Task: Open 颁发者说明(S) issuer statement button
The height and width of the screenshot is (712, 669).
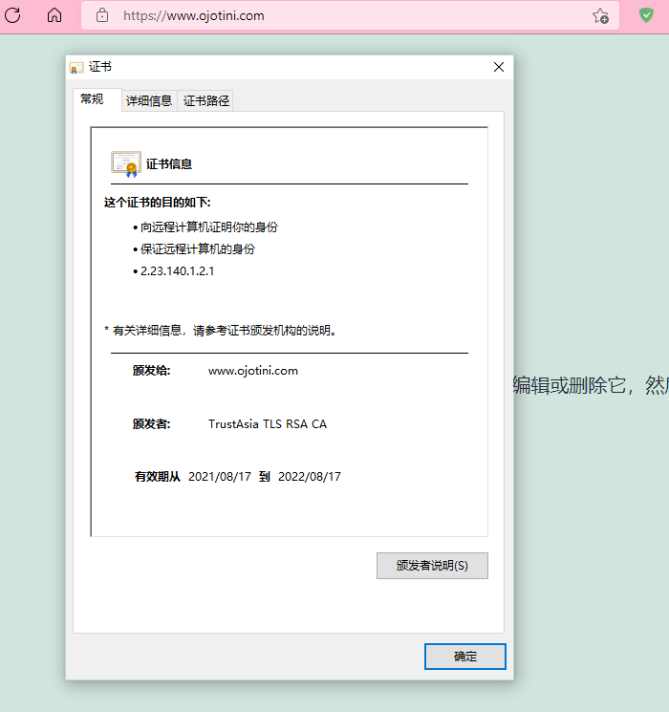Action: (432, 566)
